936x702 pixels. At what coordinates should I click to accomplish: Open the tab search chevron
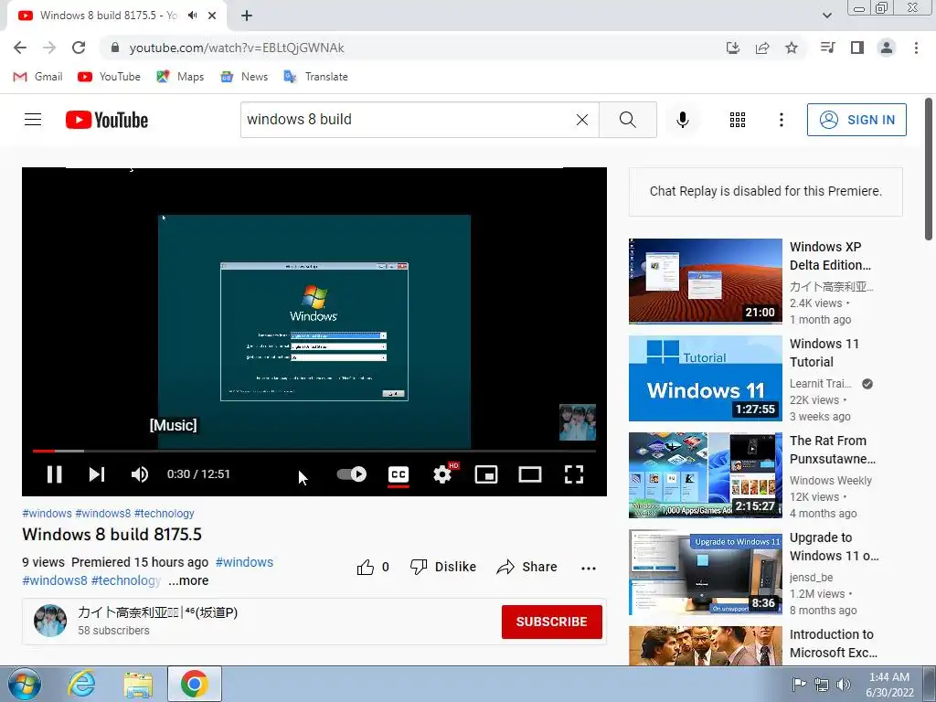(x=826, y=16)
